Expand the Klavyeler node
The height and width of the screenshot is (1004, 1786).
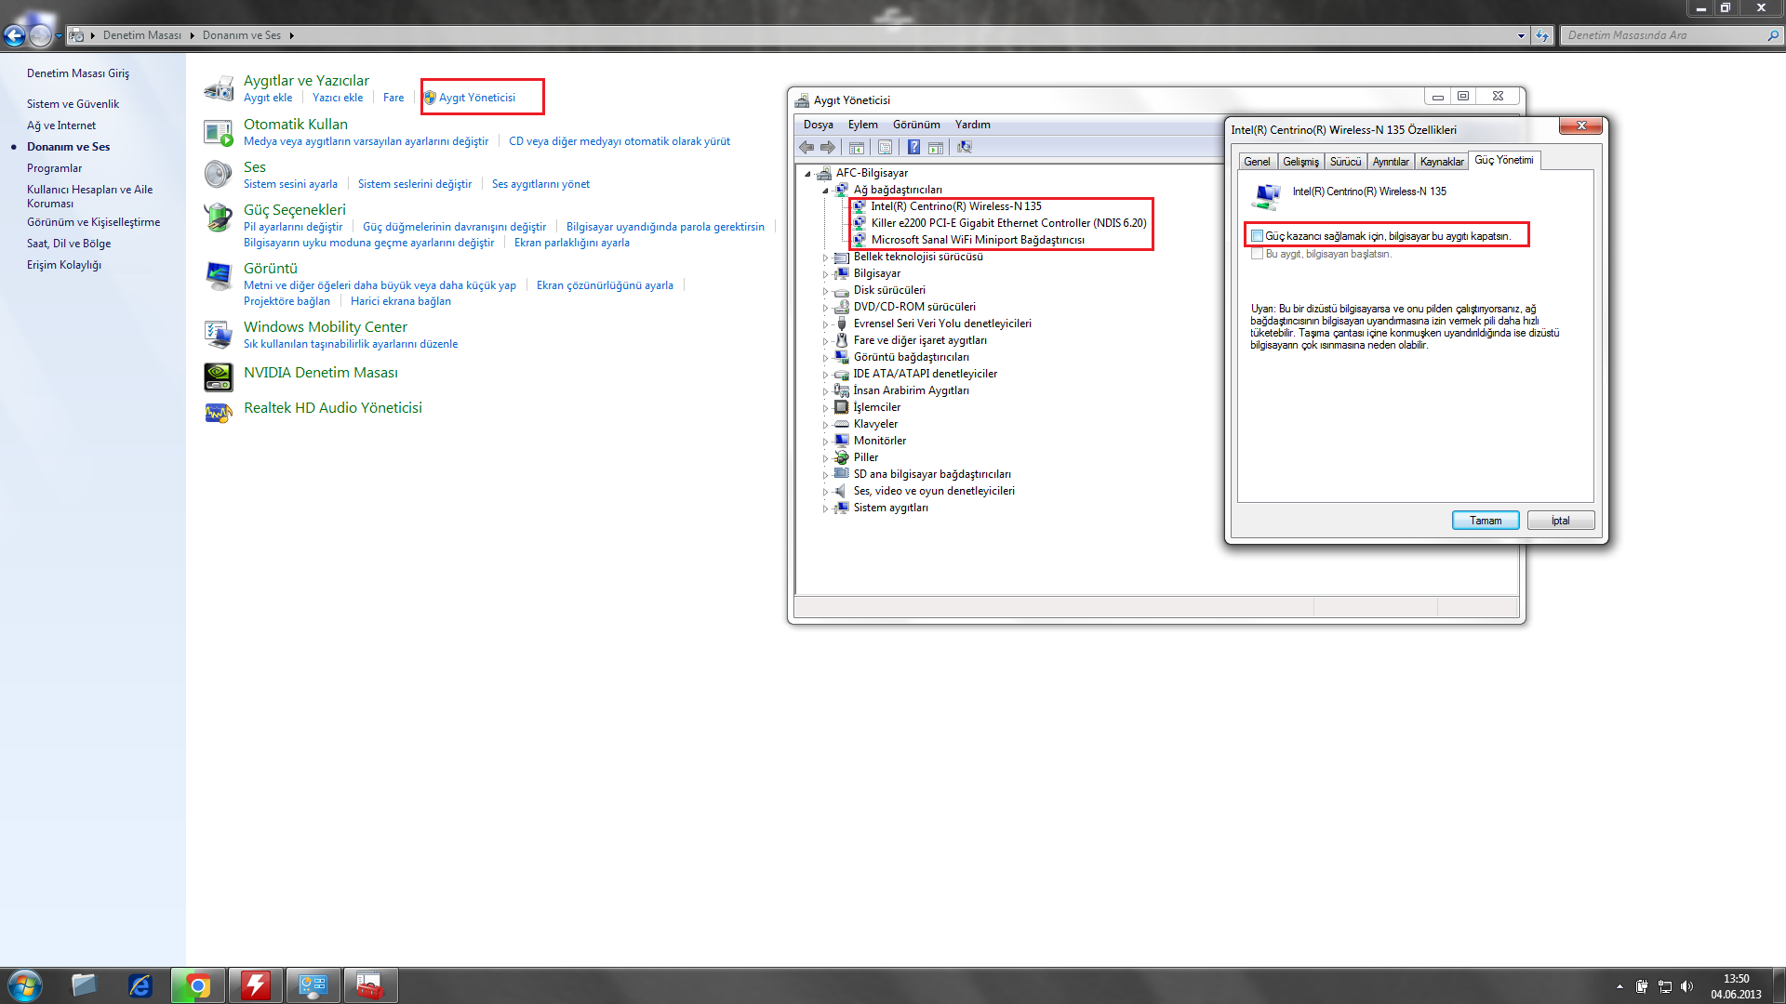coord(825,425)
